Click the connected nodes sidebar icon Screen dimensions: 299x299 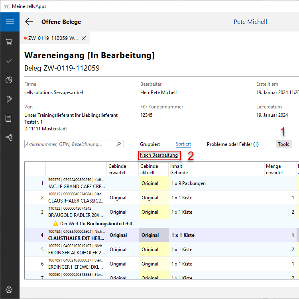coord(9,137)
